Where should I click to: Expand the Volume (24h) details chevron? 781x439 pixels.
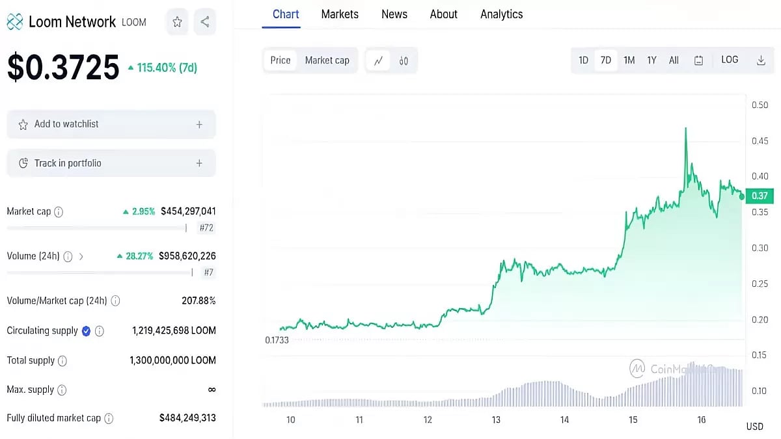(x=81, y=256)
